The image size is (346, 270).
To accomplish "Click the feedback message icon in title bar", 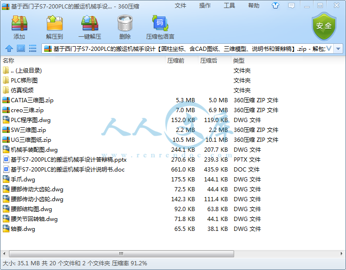I will (291, 6).
